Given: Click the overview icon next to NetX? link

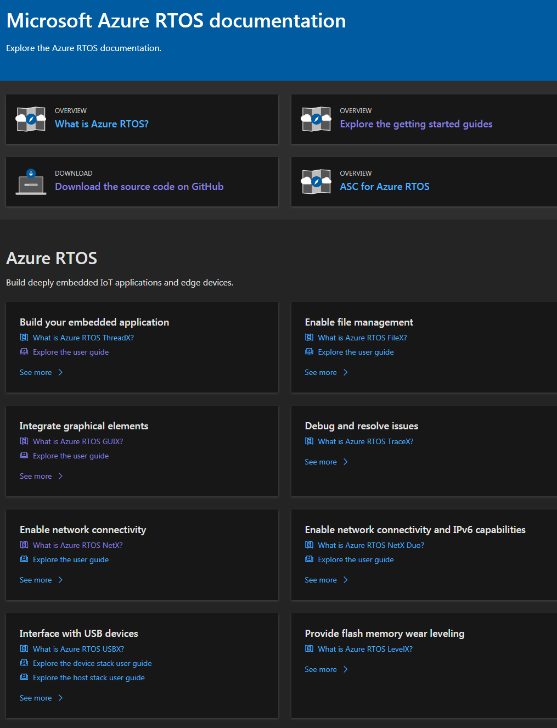Looking at the screenshot, I should pyautogui.click(x=24, y=545).
